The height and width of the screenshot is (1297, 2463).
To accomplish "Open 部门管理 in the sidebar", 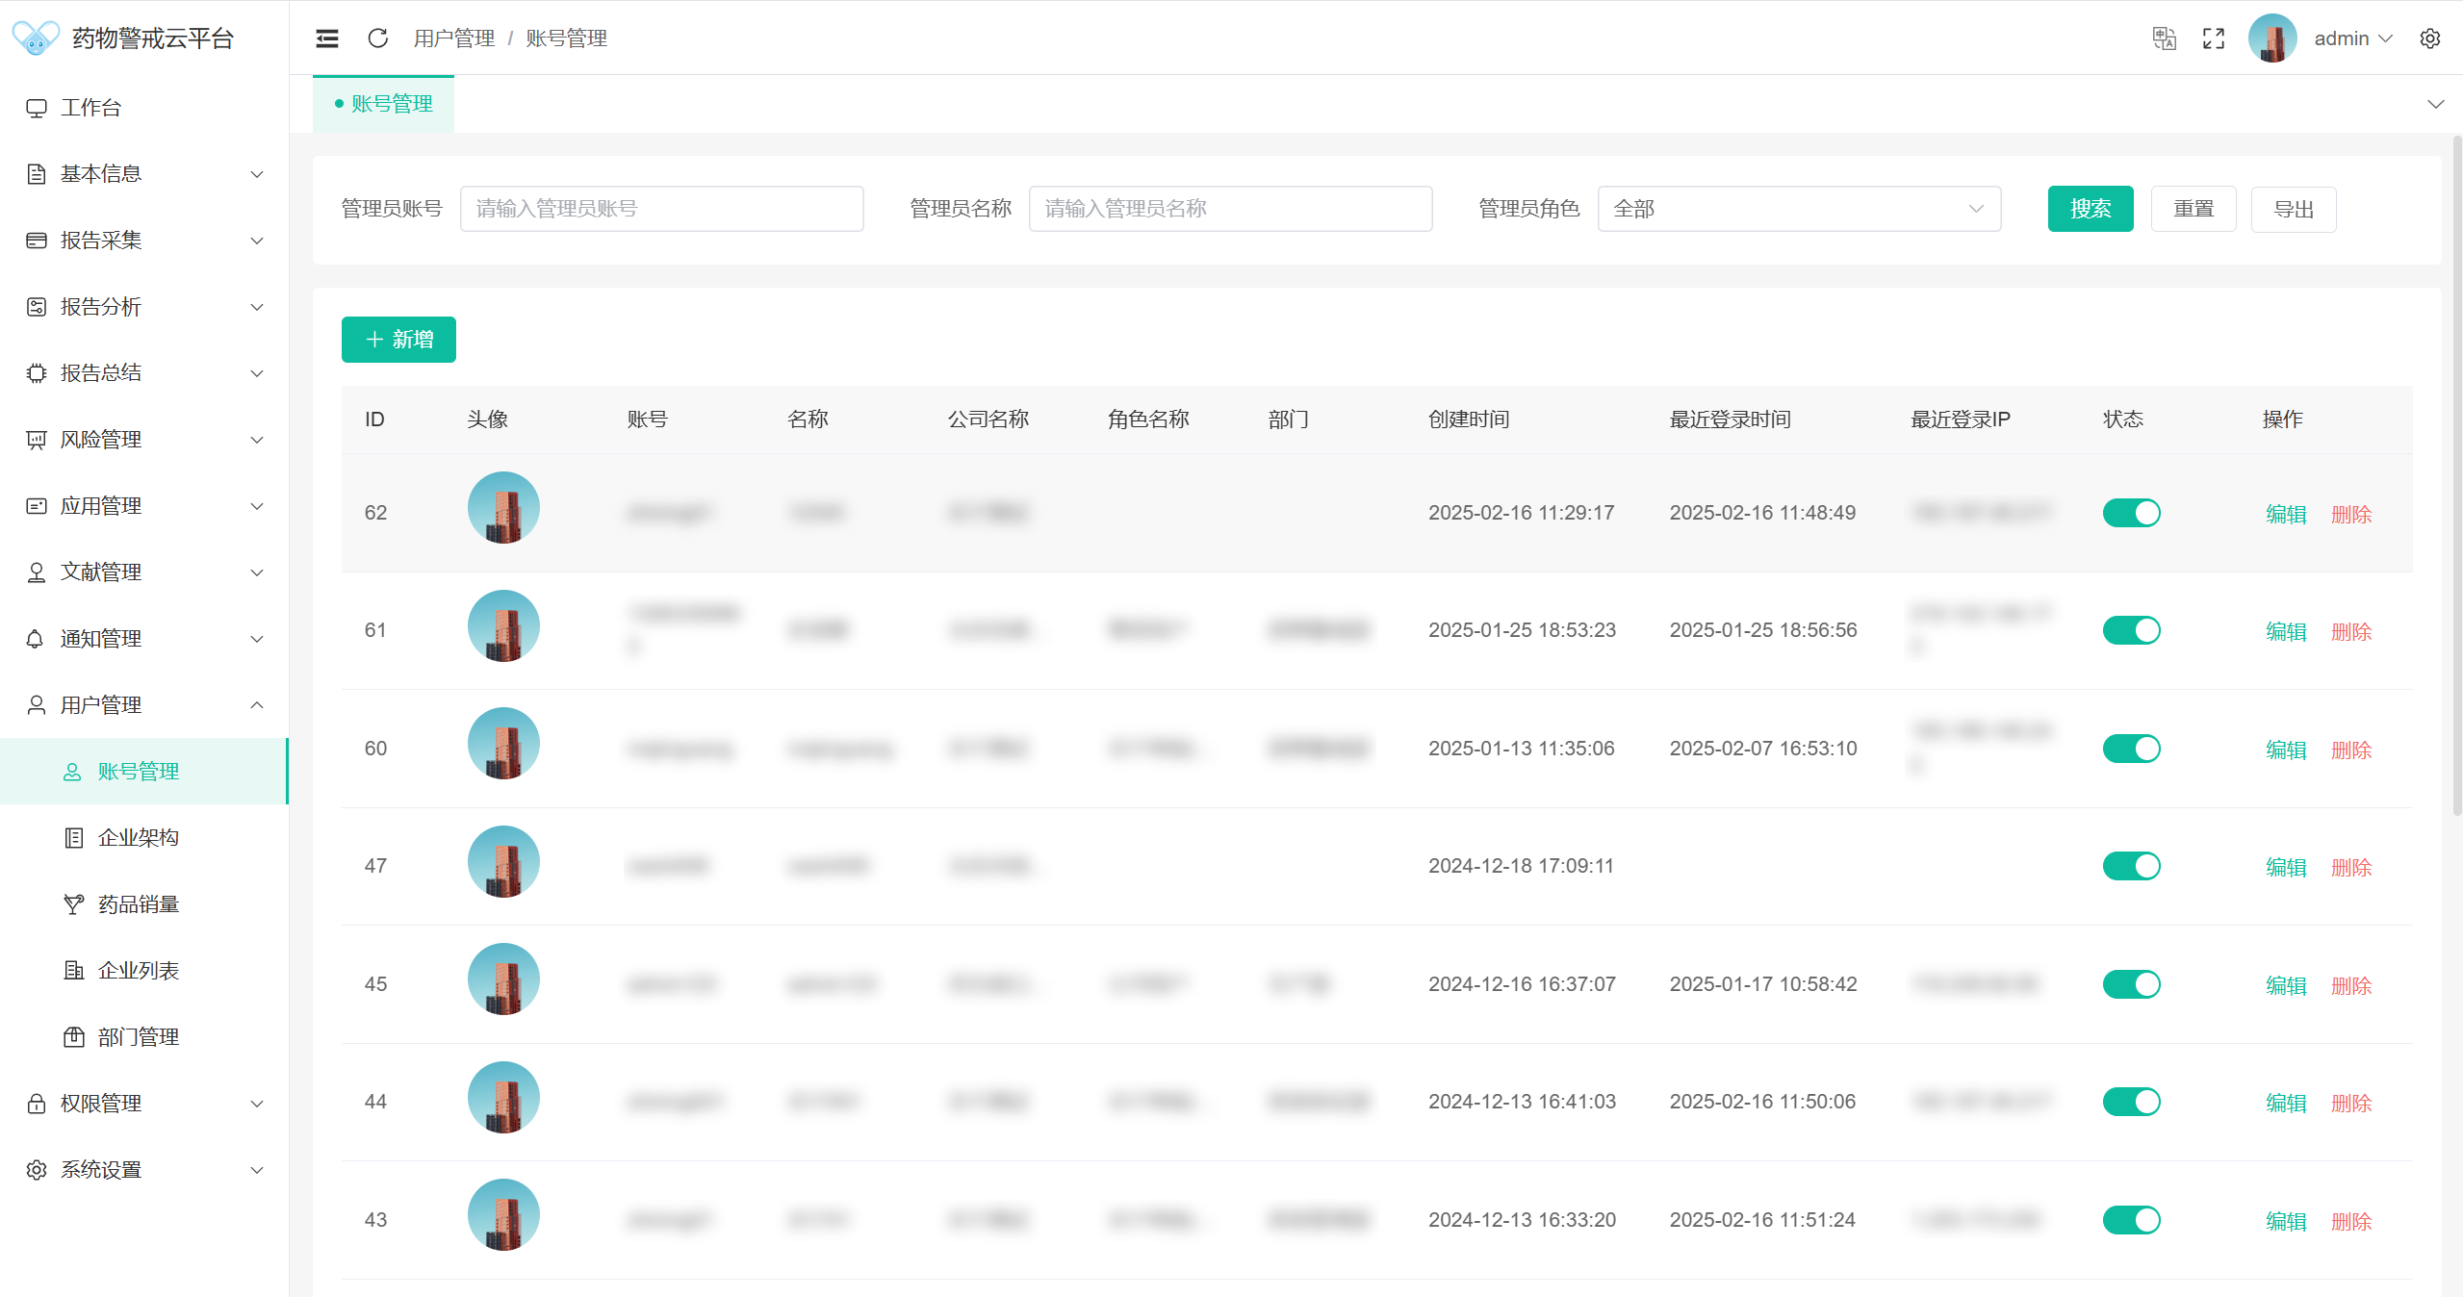I will tap(139, 1037).
